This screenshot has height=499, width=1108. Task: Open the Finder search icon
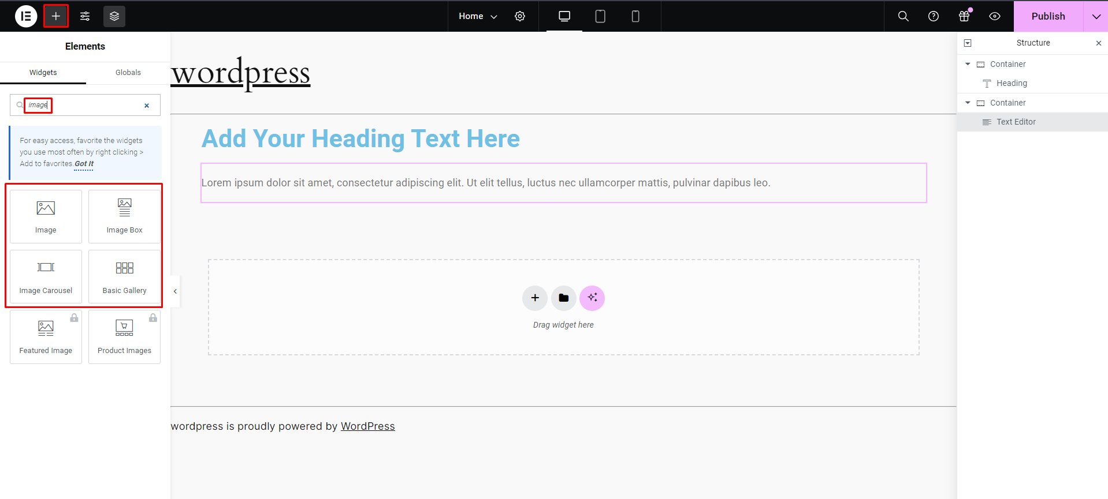903,16
